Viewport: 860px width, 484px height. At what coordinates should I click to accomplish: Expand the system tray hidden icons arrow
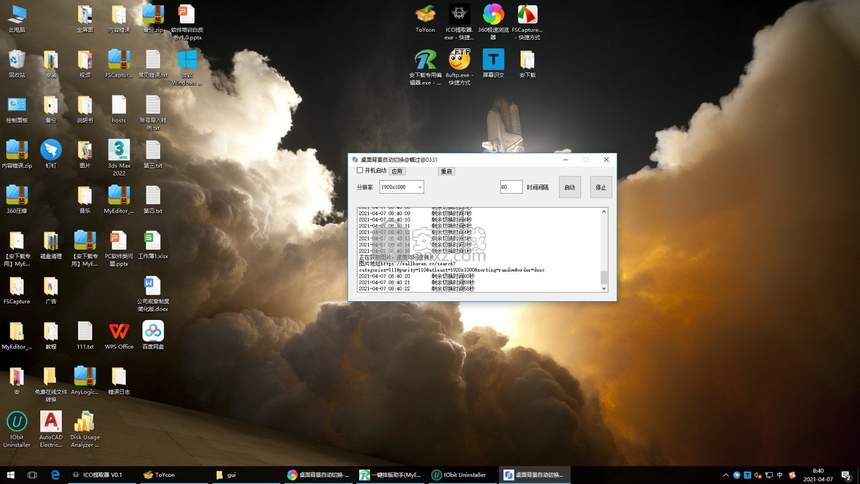726,475
